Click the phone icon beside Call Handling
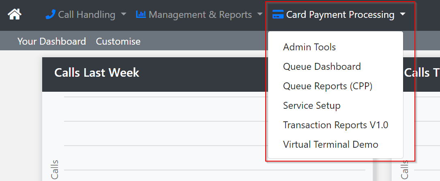The height and width of the screenshot is (181, 440). click(x=50, y=15)
